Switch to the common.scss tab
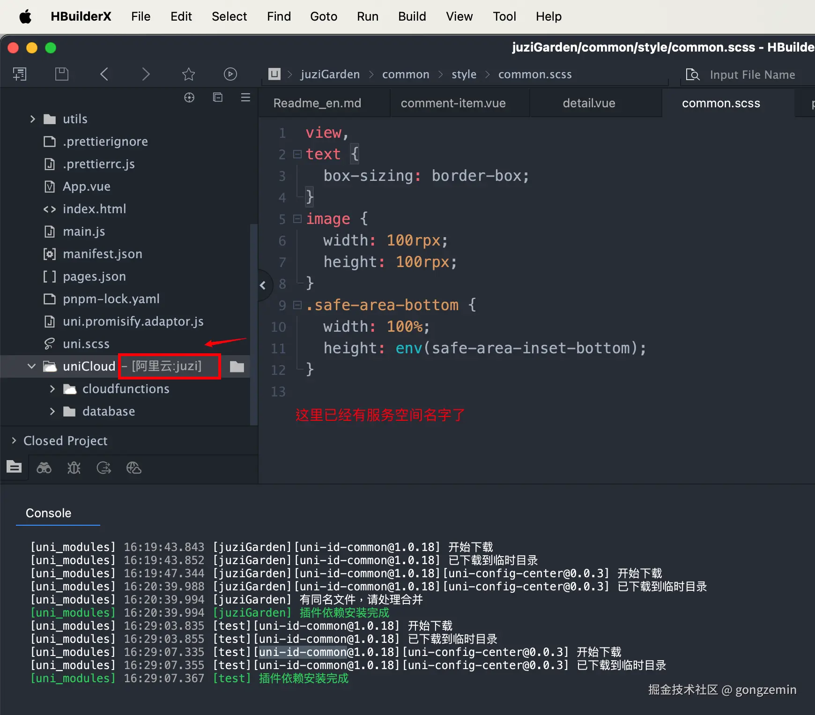This screenshot has width=815, height=715. pyautogui.click(x=721, y=103)
